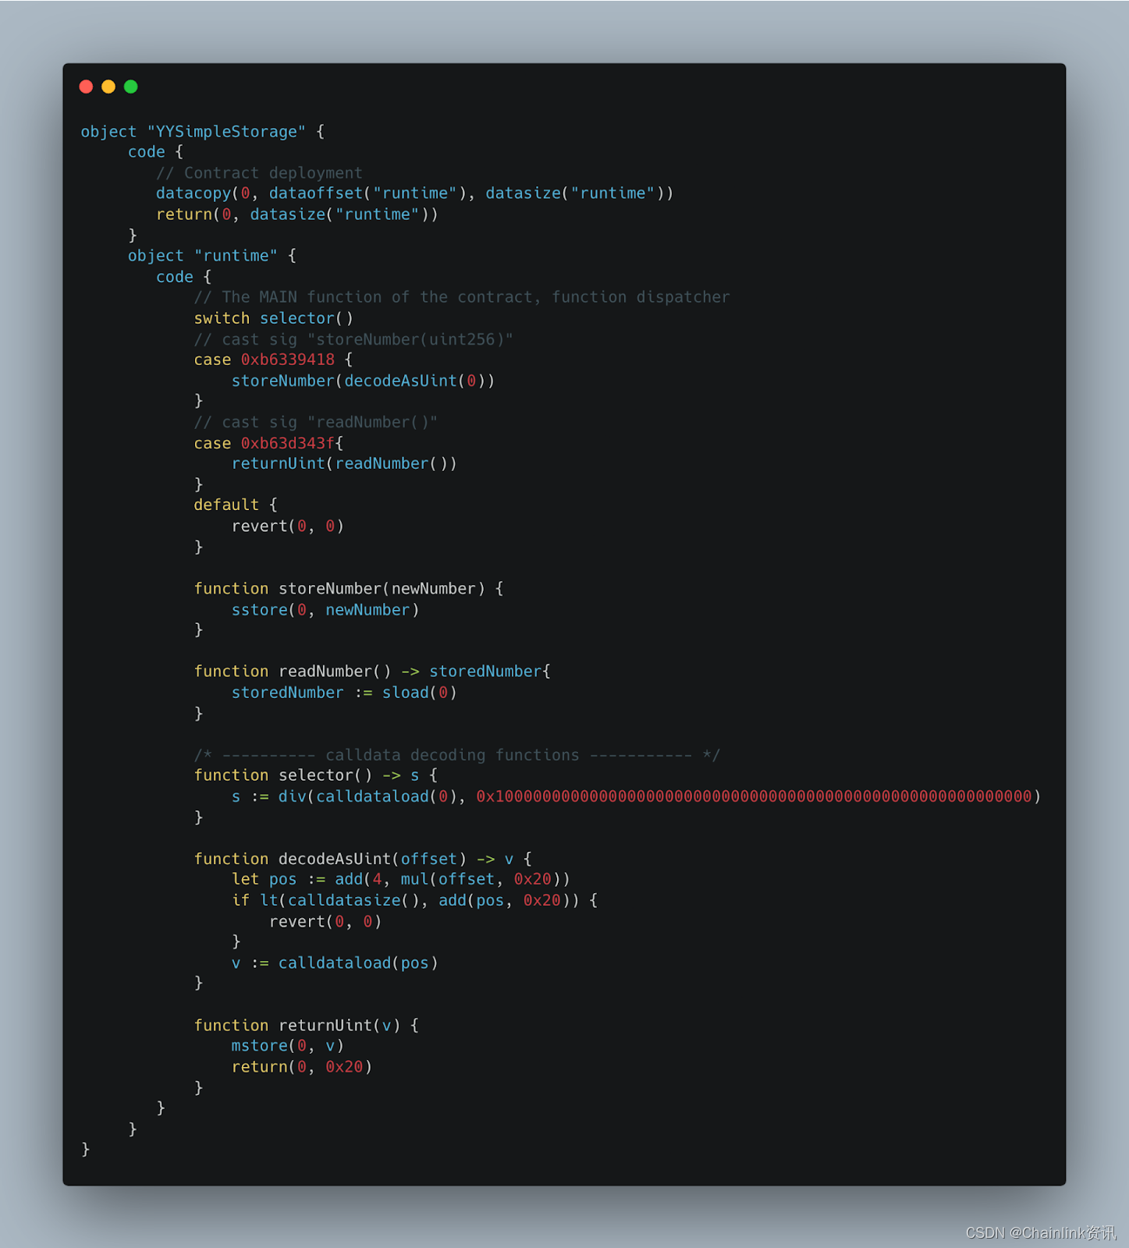1129x1248 pixels.
Task: Select the function decodeAsUint(offset) definition
Action: click(x=363, y=859)
